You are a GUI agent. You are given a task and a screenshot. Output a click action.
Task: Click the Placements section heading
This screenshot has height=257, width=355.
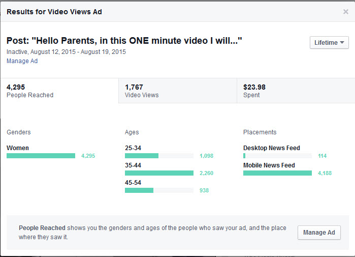pyautogui.click(x=260, y=132)
